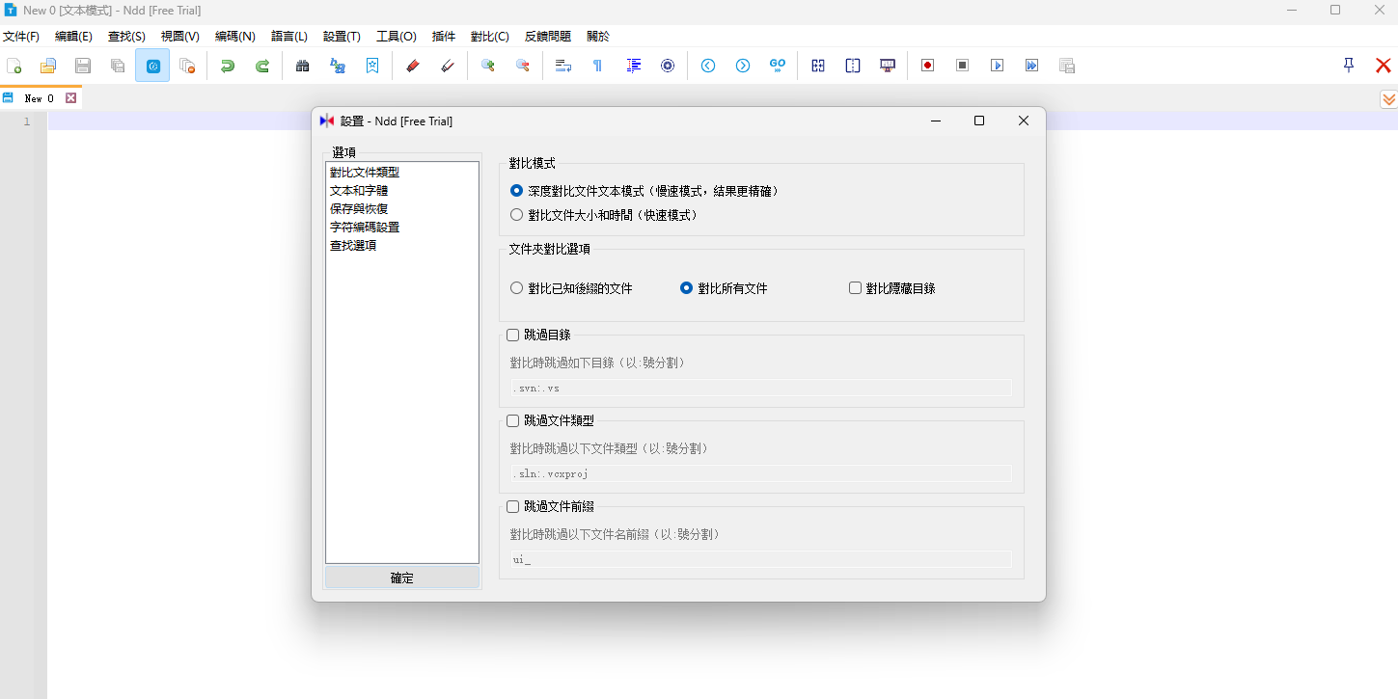Image resolution: width=1398 pixels, height=699 pixels.
Task: Select 對比文件大小和時間 quick mode radio
Action: pyautogui.click(x=516, y=215)
